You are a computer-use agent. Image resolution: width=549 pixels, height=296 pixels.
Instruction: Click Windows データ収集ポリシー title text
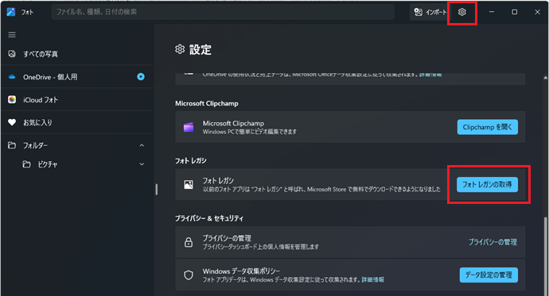(241, 271)
